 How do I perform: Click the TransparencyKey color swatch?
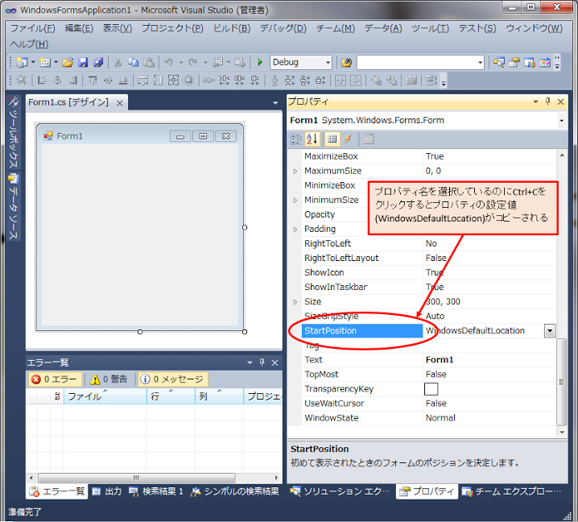[431, 389]
